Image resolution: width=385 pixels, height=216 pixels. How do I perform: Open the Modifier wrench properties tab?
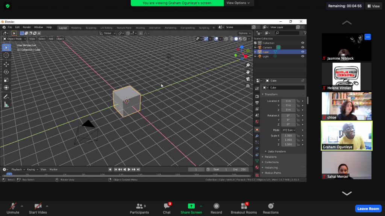pos(257,135)
